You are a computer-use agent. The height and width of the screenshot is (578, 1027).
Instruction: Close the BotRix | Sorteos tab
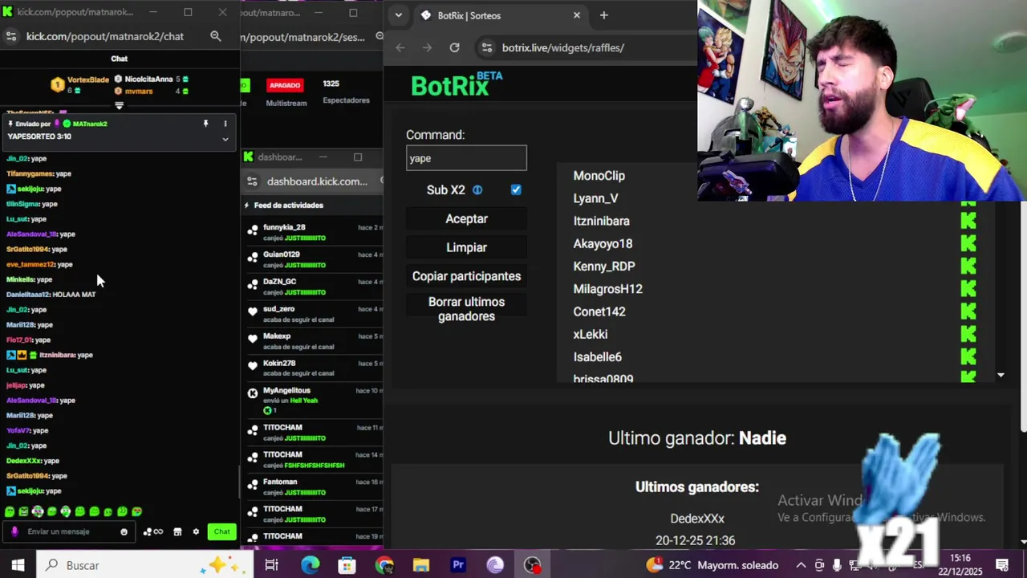(576, 15)
